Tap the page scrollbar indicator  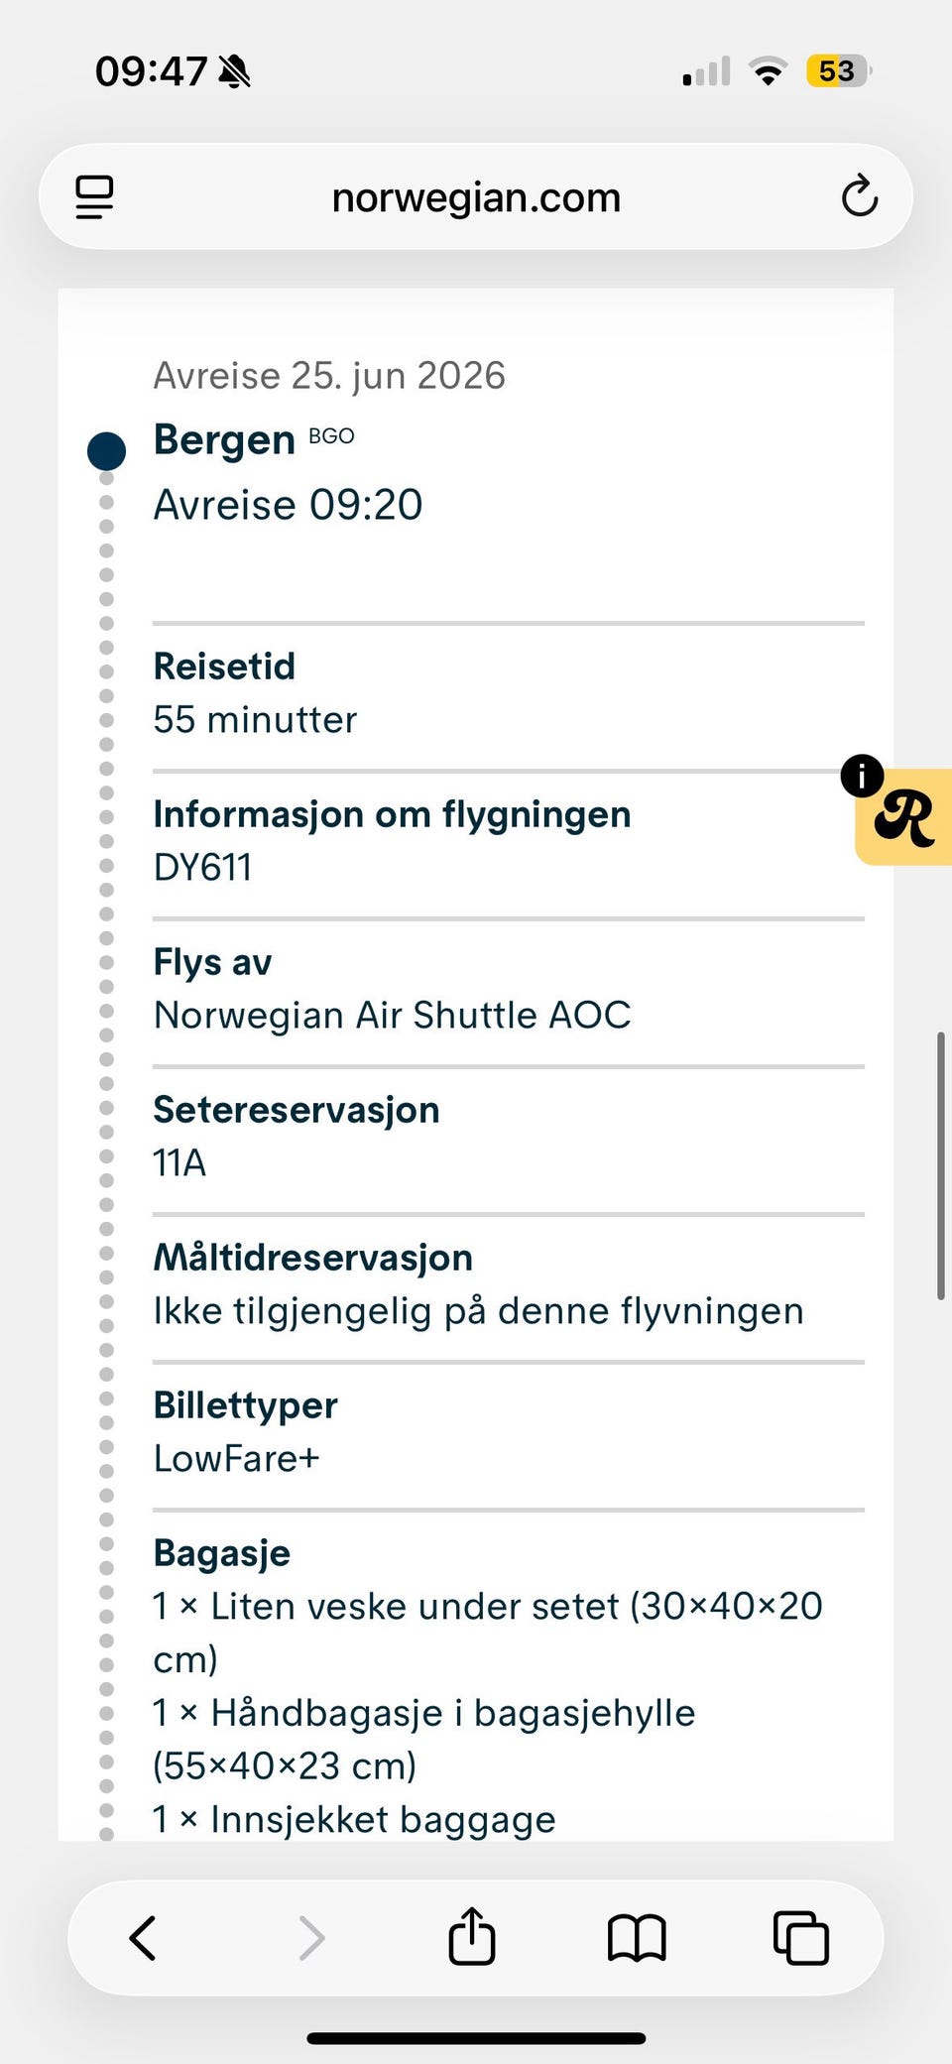click(x=940, y=1165)
